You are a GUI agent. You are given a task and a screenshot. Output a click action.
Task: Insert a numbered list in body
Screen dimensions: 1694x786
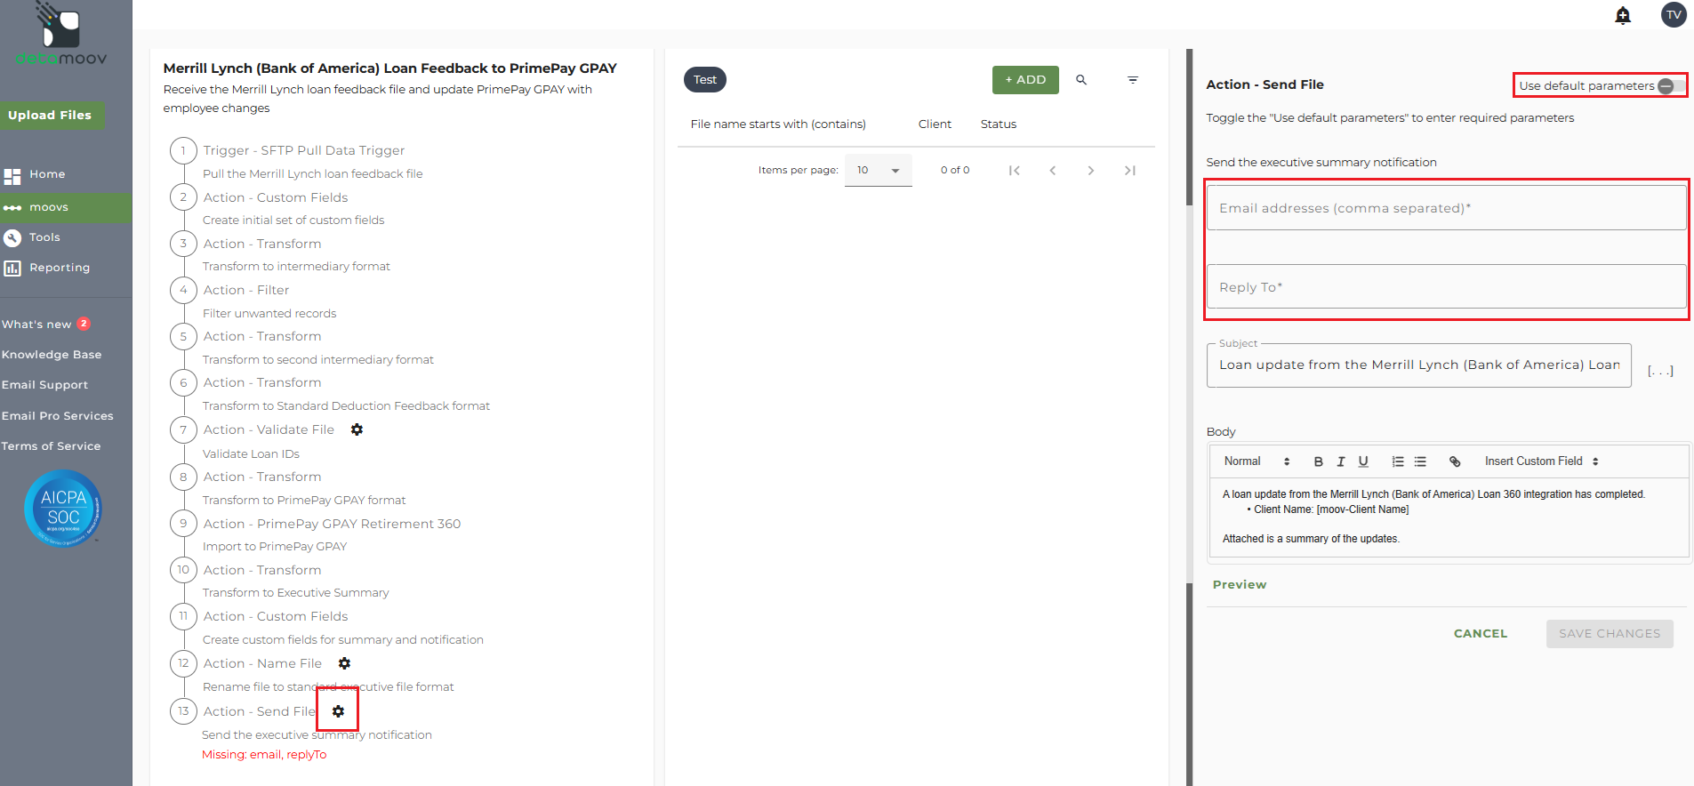click(1398, 461)
